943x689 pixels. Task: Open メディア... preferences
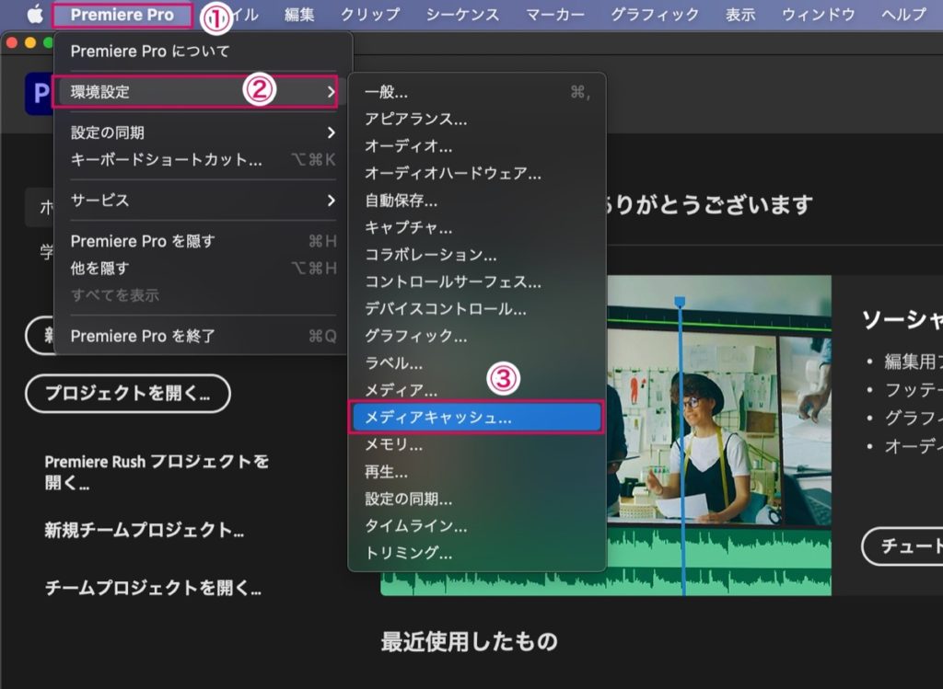(x=477, y=390)
